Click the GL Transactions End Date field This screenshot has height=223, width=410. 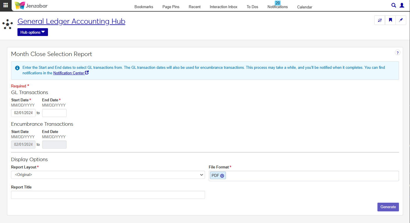[54, 113]
